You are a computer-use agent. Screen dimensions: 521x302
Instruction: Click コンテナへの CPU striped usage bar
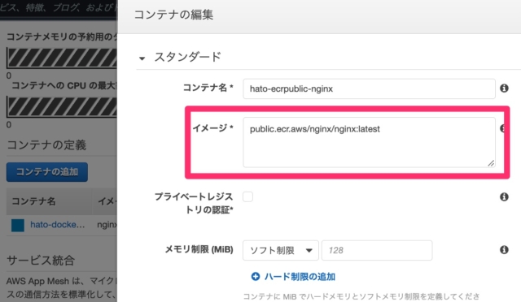tap(62, 107)
